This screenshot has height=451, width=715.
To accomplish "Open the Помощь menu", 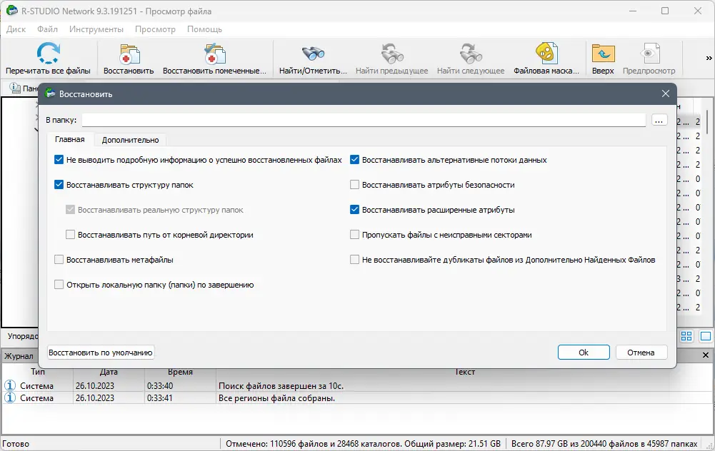I will click(204, 29).
